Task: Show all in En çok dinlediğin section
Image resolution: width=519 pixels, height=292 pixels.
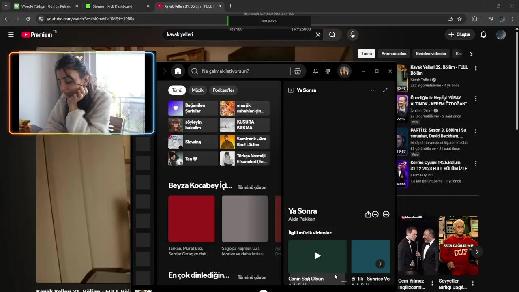Action: tap(252, 277)
